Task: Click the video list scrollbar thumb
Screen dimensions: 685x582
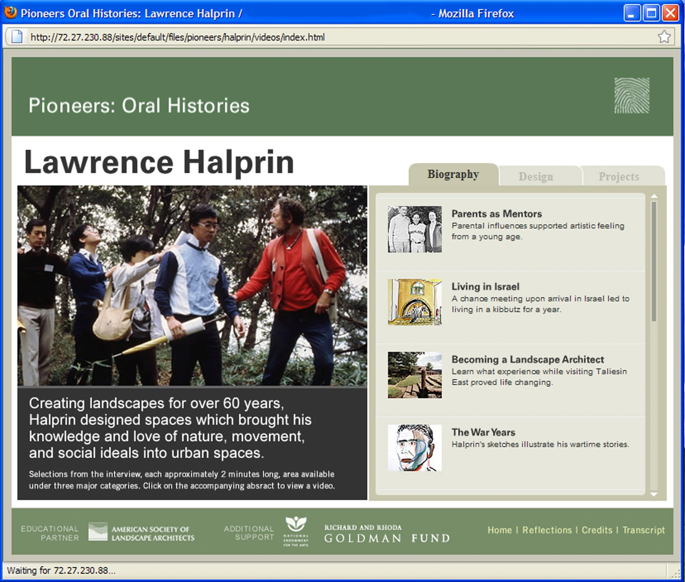Action: (654, 262)
